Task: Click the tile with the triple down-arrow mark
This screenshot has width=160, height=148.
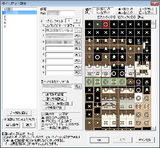Action: tap(130, 41)
